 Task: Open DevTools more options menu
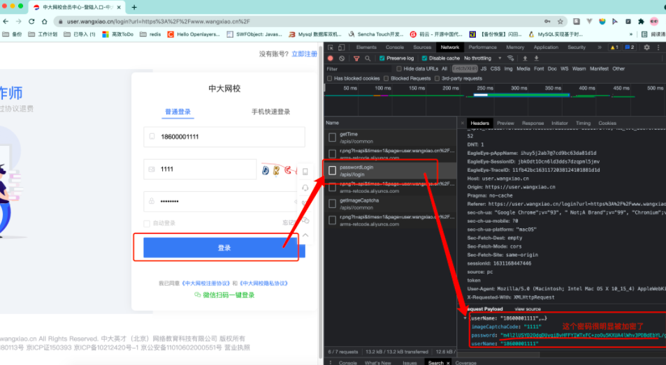click(658, 47)
